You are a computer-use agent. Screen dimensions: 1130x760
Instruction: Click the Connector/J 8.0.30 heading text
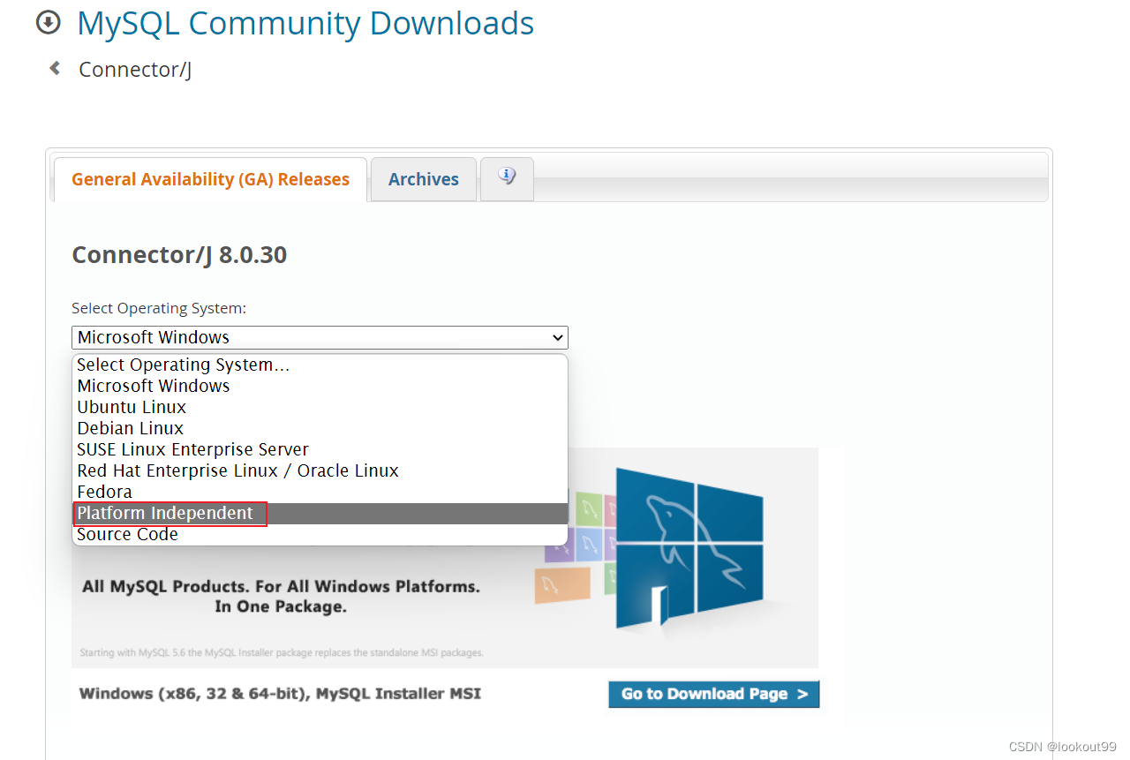pos(179,255)
